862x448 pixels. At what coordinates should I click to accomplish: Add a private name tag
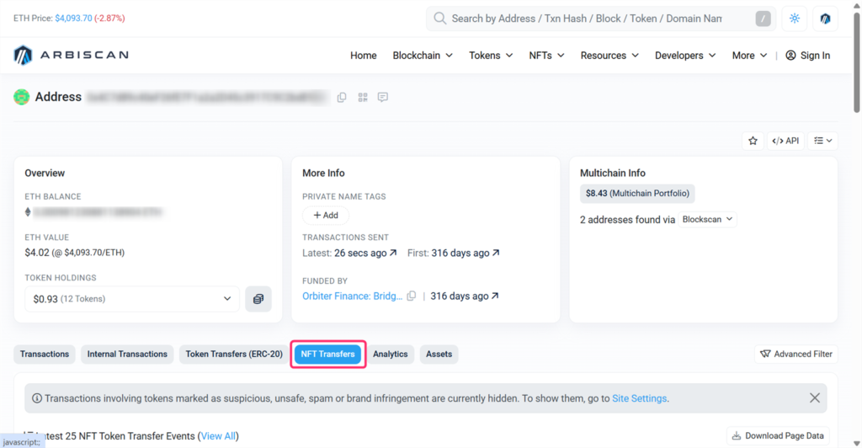(x=325, y=216)
